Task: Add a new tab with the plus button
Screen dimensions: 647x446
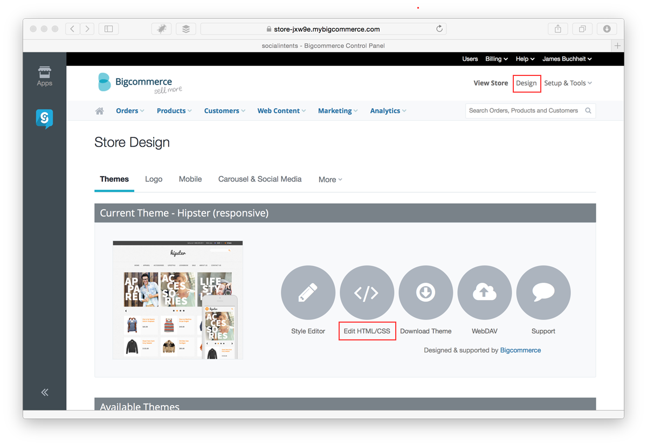Action: coord(617,46)
